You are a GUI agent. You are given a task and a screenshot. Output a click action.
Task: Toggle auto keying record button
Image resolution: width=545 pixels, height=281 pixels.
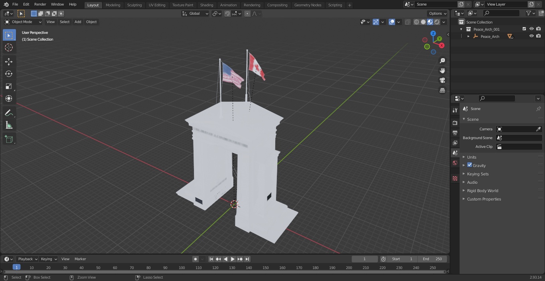(x=195, y=259)
